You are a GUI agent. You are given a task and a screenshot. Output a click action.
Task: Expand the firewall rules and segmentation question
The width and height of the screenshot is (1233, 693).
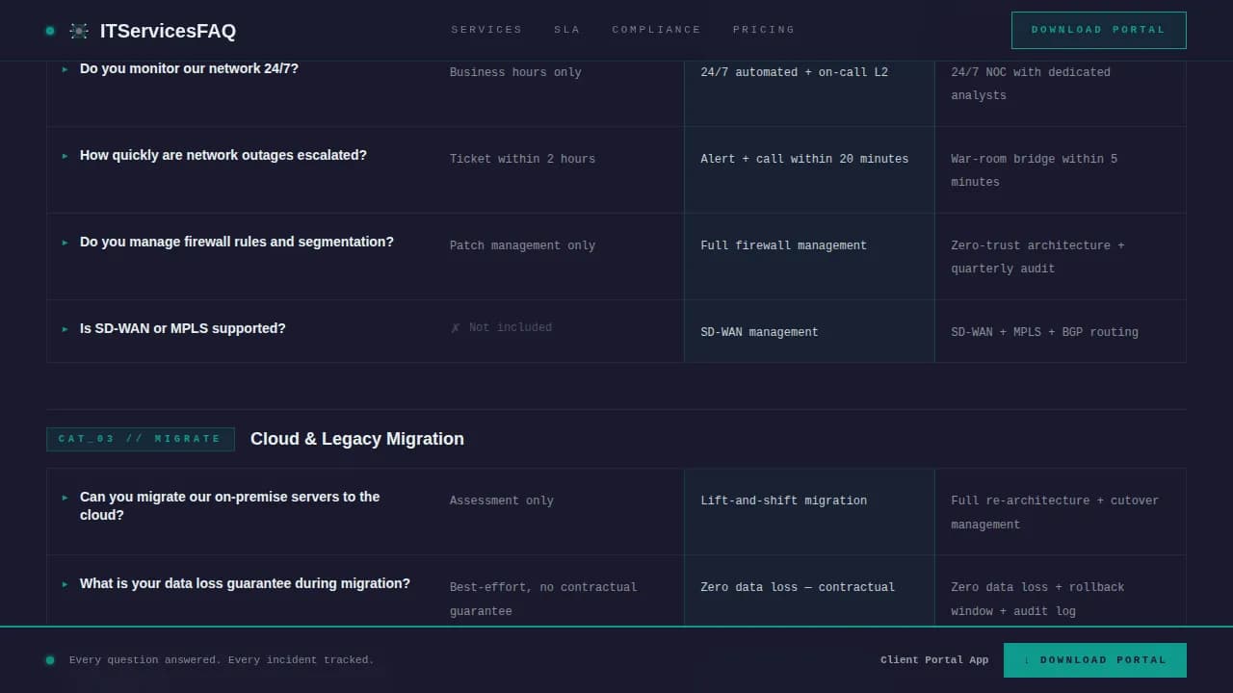237,242
